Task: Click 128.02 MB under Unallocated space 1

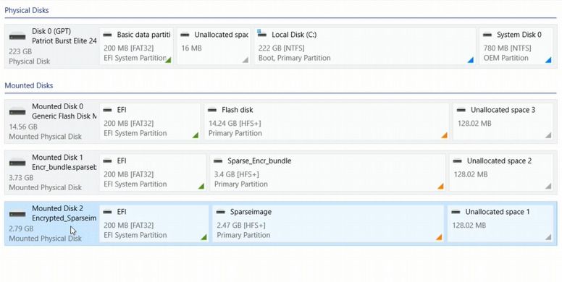Action: [469, 226]
